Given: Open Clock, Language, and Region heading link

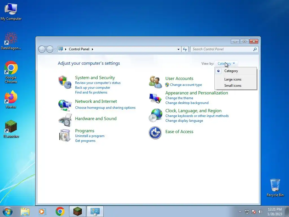Looking at the screenshot, I should tap(193, 111).
